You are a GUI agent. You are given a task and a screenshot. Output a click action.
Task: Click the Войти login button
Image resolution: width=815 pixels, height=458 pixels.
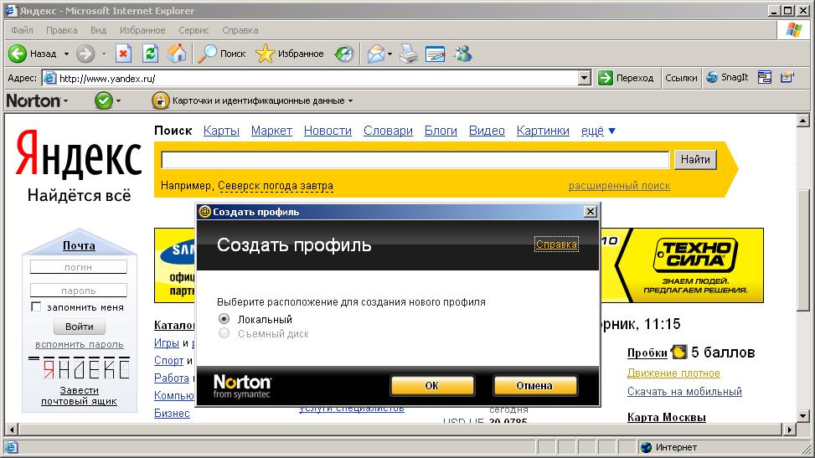pos(80,327)
